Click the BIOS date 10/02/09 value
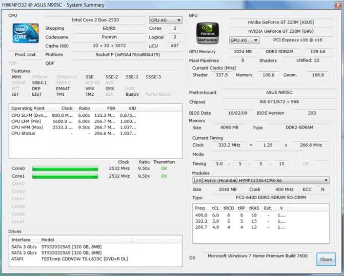The height and width of the screenshot is (276, 344). coord(237,113)
